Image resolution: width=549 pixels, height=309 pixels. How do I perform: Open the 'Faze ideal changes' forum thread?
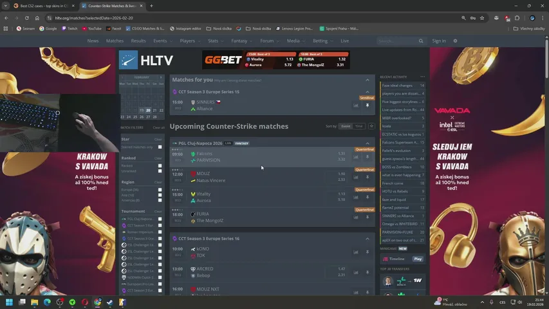point(397,86)
